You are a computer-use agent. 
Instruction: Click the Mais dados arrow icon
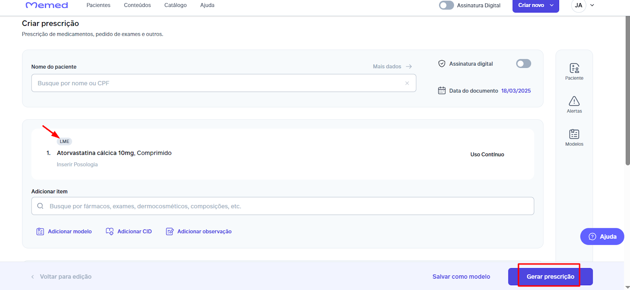coord(409,66)
